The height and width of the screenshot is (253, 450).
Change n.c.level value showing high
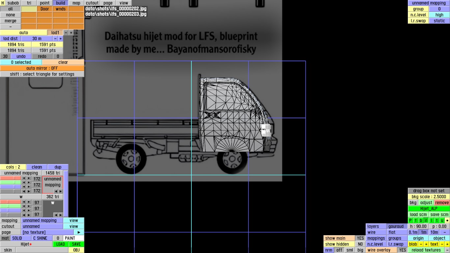click(x=439, y=15)
